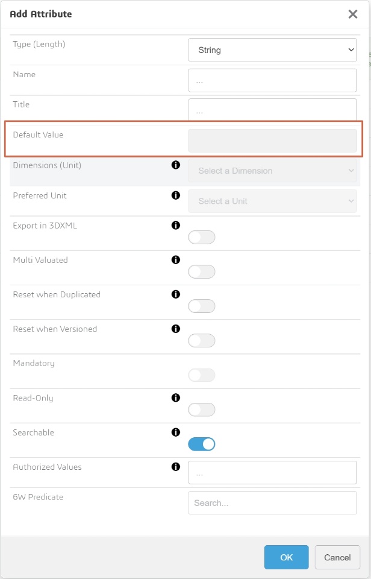
Task: Enable the Reset when Duplicated toggle
Action: (202, 306)
